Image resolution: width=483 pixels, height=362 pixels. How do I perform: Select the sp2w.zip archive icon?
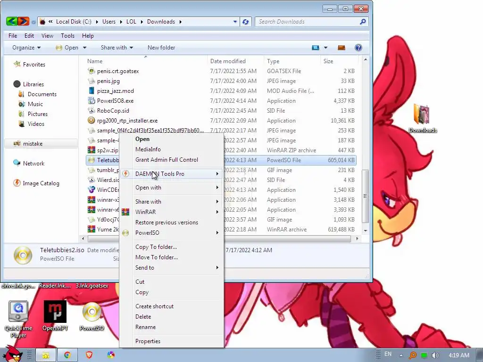point(91,150)
